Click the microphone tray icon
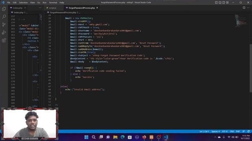The height and width of the screenshot is (141, 252). (x=224, y=137)
